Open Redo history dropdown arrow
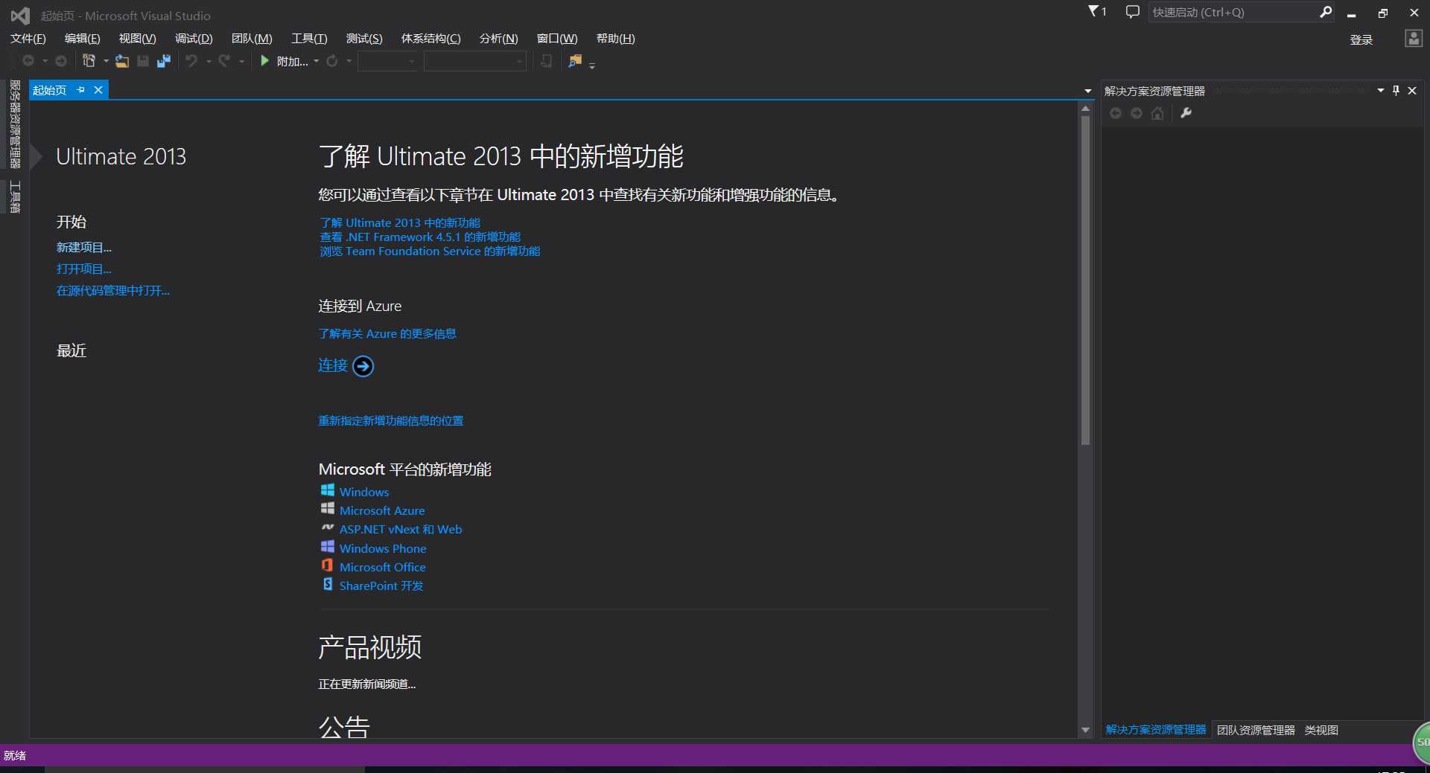Image resolution: width=1430 pixels, height=773 pixels. [x=241, y=61]
